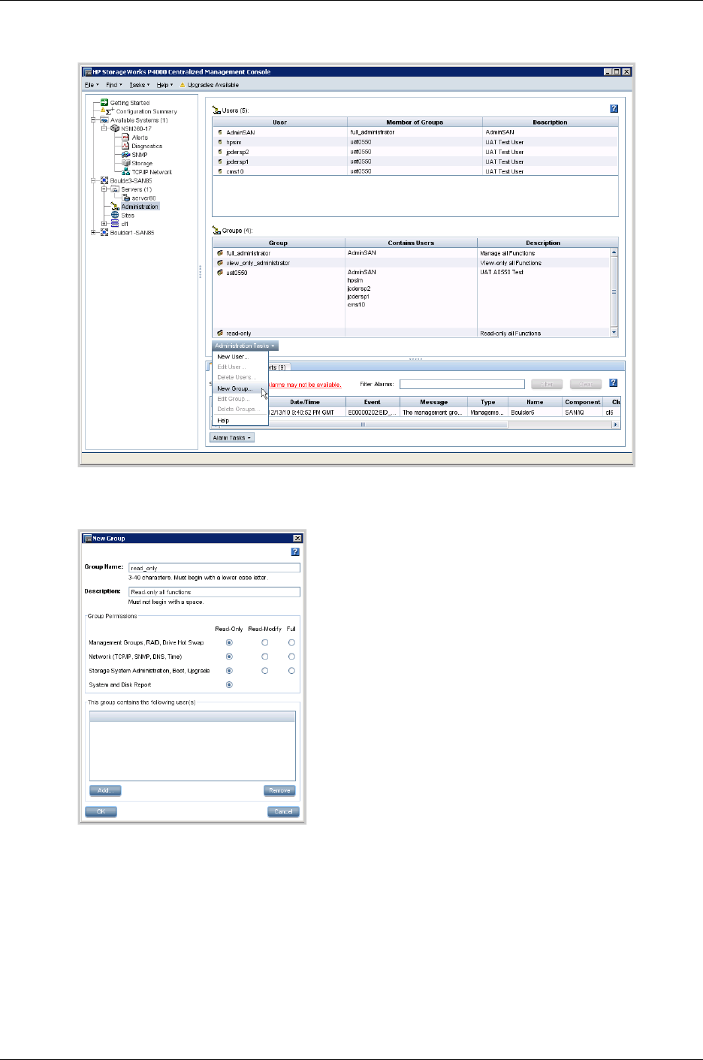
Task: Click the Upgrades Available warning icon
Action: 183,85
